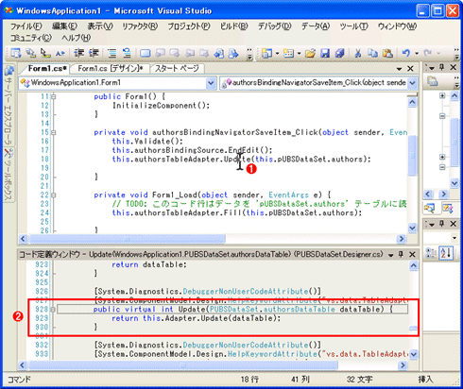This screenshot has height=389, width=463.
Task: Open the リファクタ(R) menu
Action: click(x=140, y=26)
